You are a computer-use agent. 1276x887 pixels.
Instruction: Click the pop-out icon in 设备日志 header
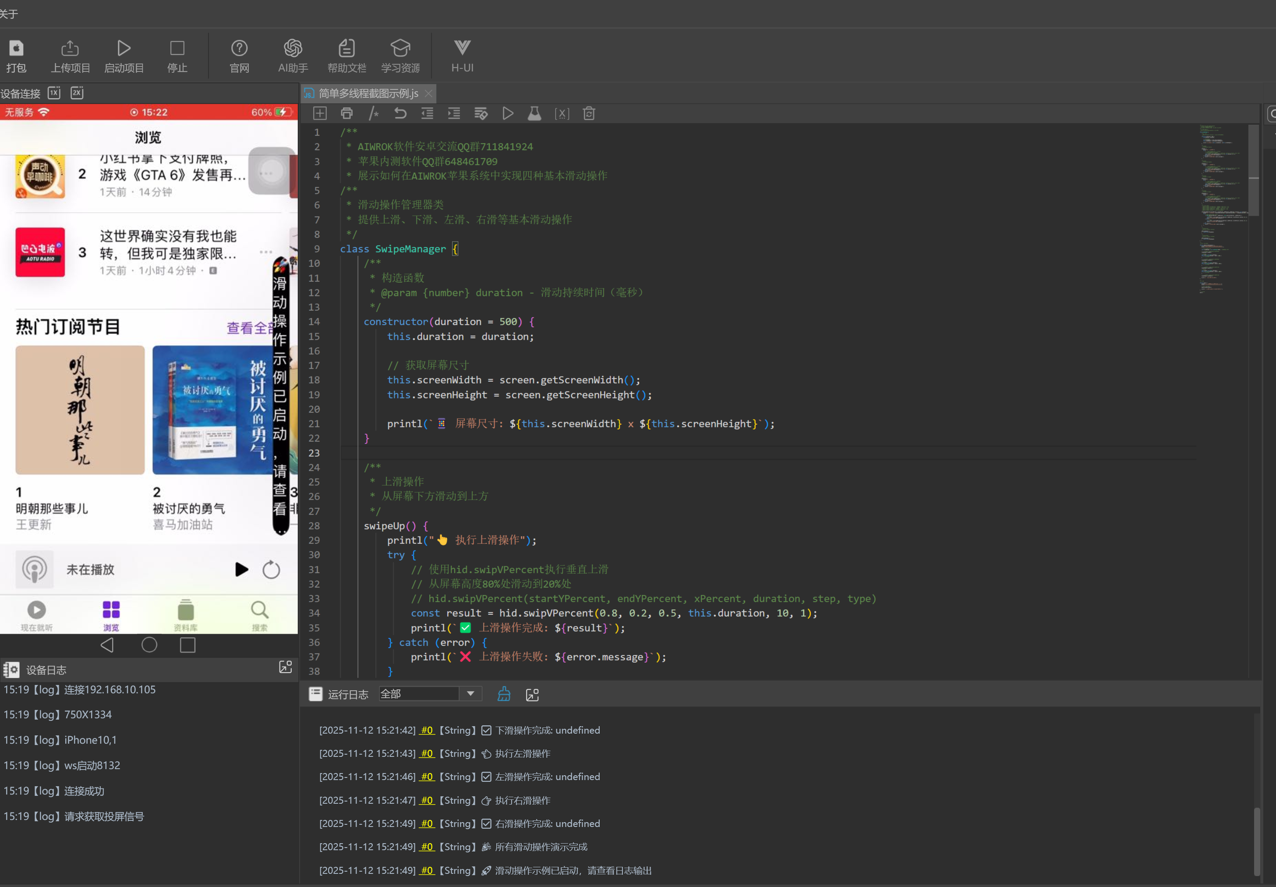(285, 667)
